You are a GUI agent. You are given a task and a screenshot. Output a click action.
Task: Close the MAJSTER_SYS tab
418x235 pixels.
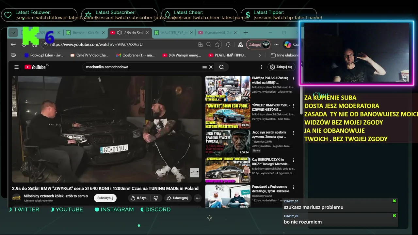[x=191, y=33]
